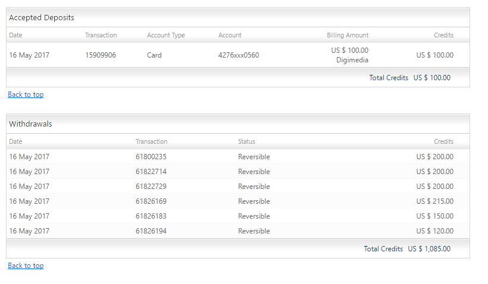The image size is (488, 284).
Task: Click the US $ 215.00 withdrawal amount
Action: 434,201
